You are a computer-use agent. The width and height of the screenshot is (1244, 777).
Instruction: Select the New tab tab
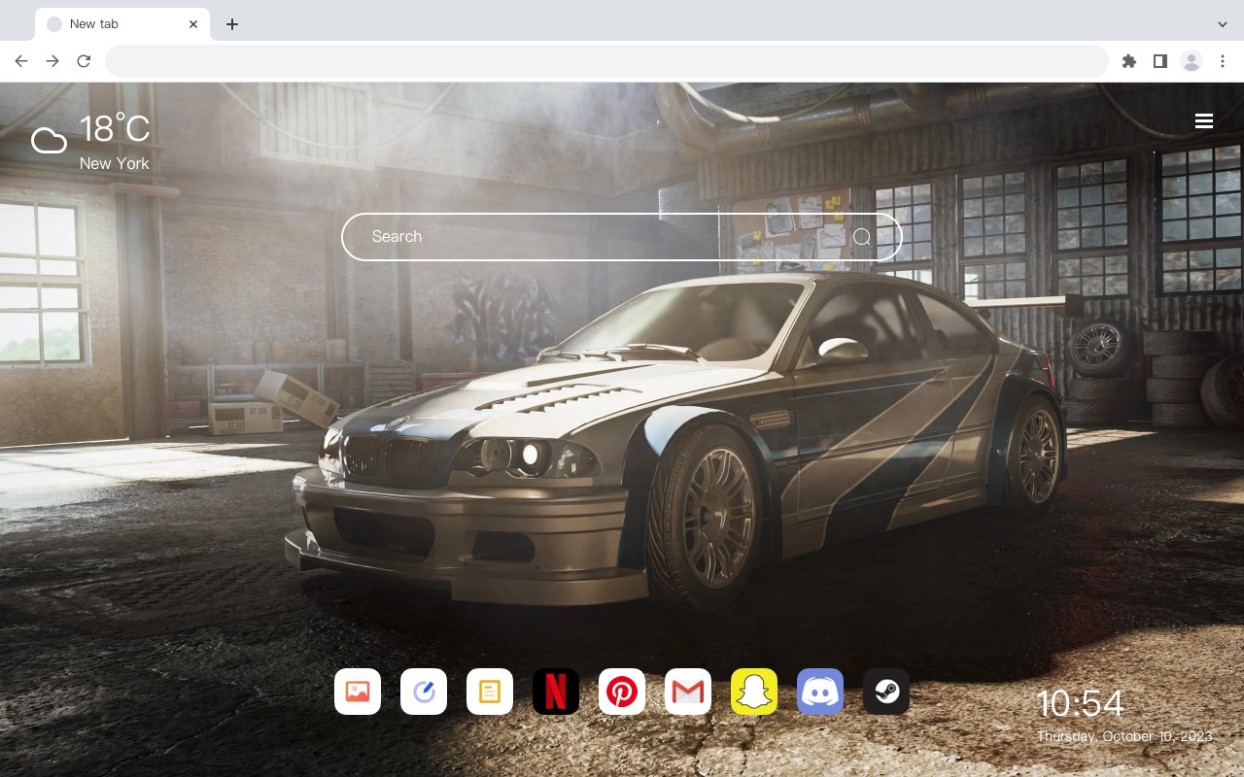pyautogui.click(x=122, y=24)
